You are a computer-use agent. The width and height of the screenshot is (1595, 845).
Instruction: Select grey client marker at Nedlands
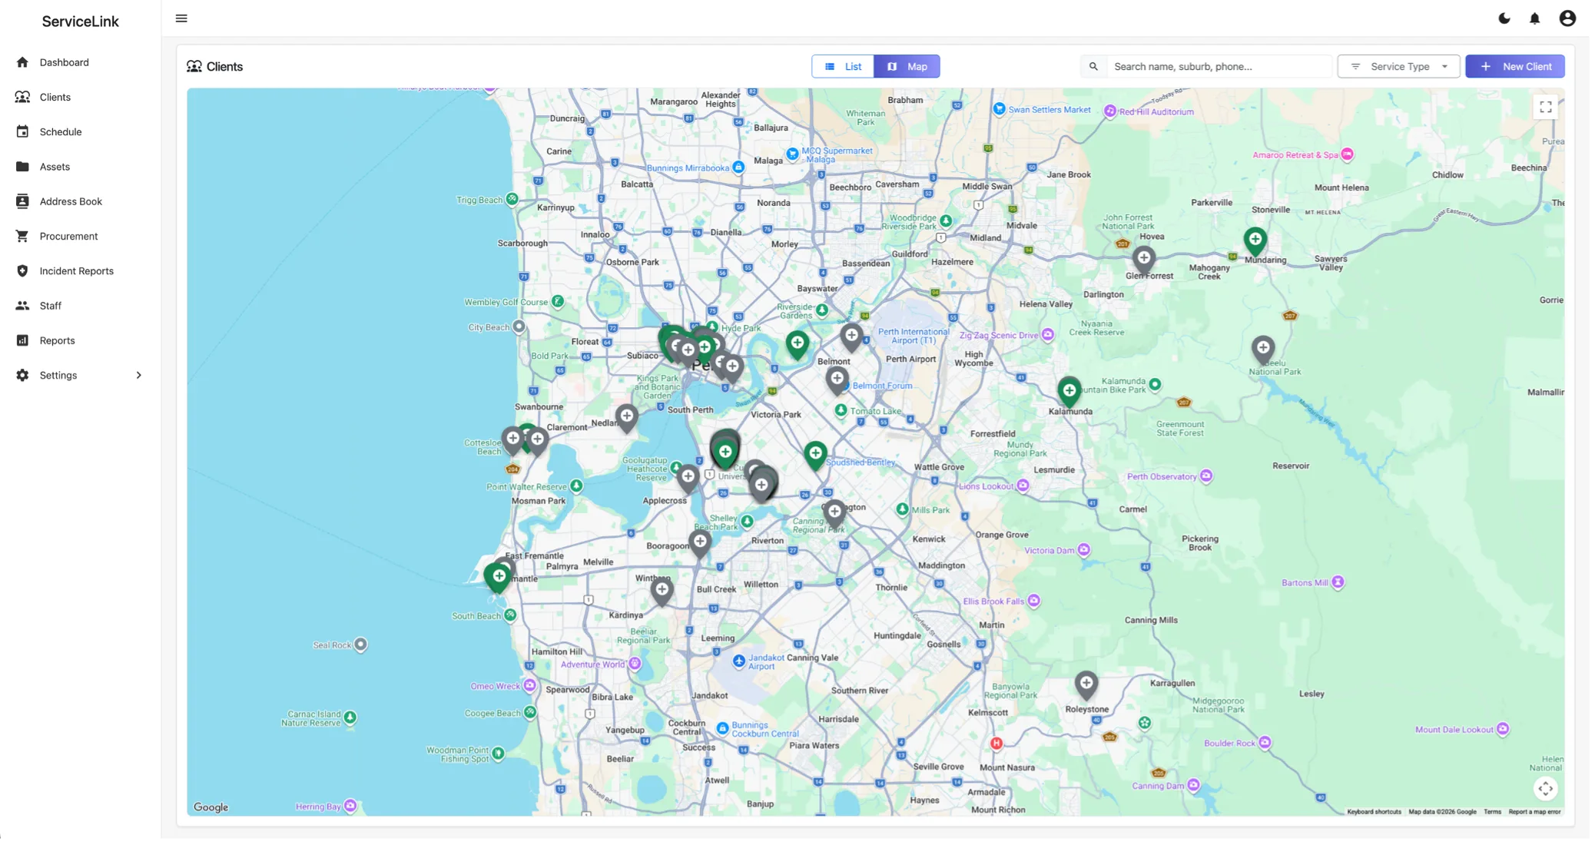(626, 418)
